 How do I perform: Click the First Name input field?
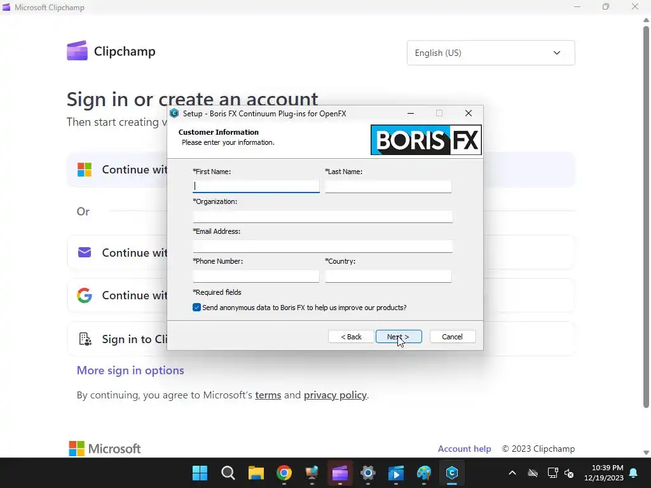pyautogui.click(x=256, y=186)
